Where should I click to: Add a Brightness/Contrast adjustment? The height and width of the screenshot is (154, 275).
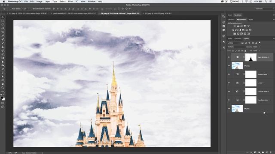click(x=235, y=26)
